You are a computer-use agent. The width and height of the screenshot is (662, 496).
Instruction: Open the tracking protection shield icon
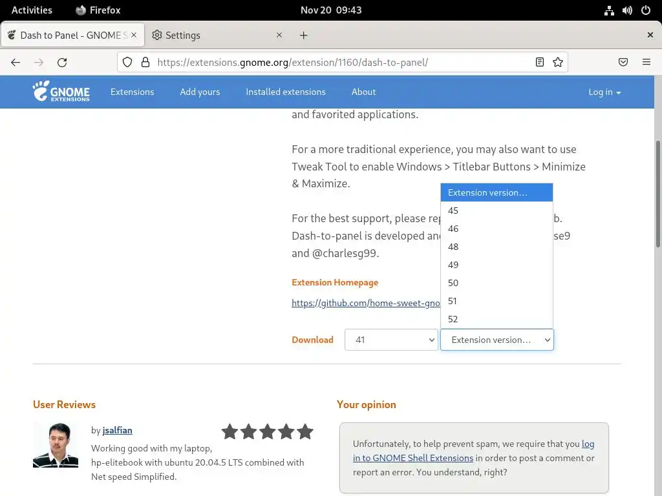click(x=127, y=63)
